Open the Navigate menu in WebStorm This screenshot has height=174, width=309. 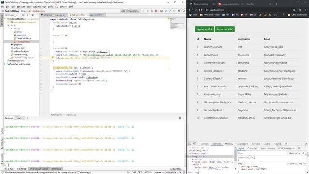21,7
